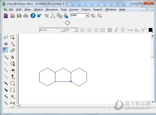Open the Colors menu
This screenshot has width=156, height=115.
point(86,9)
